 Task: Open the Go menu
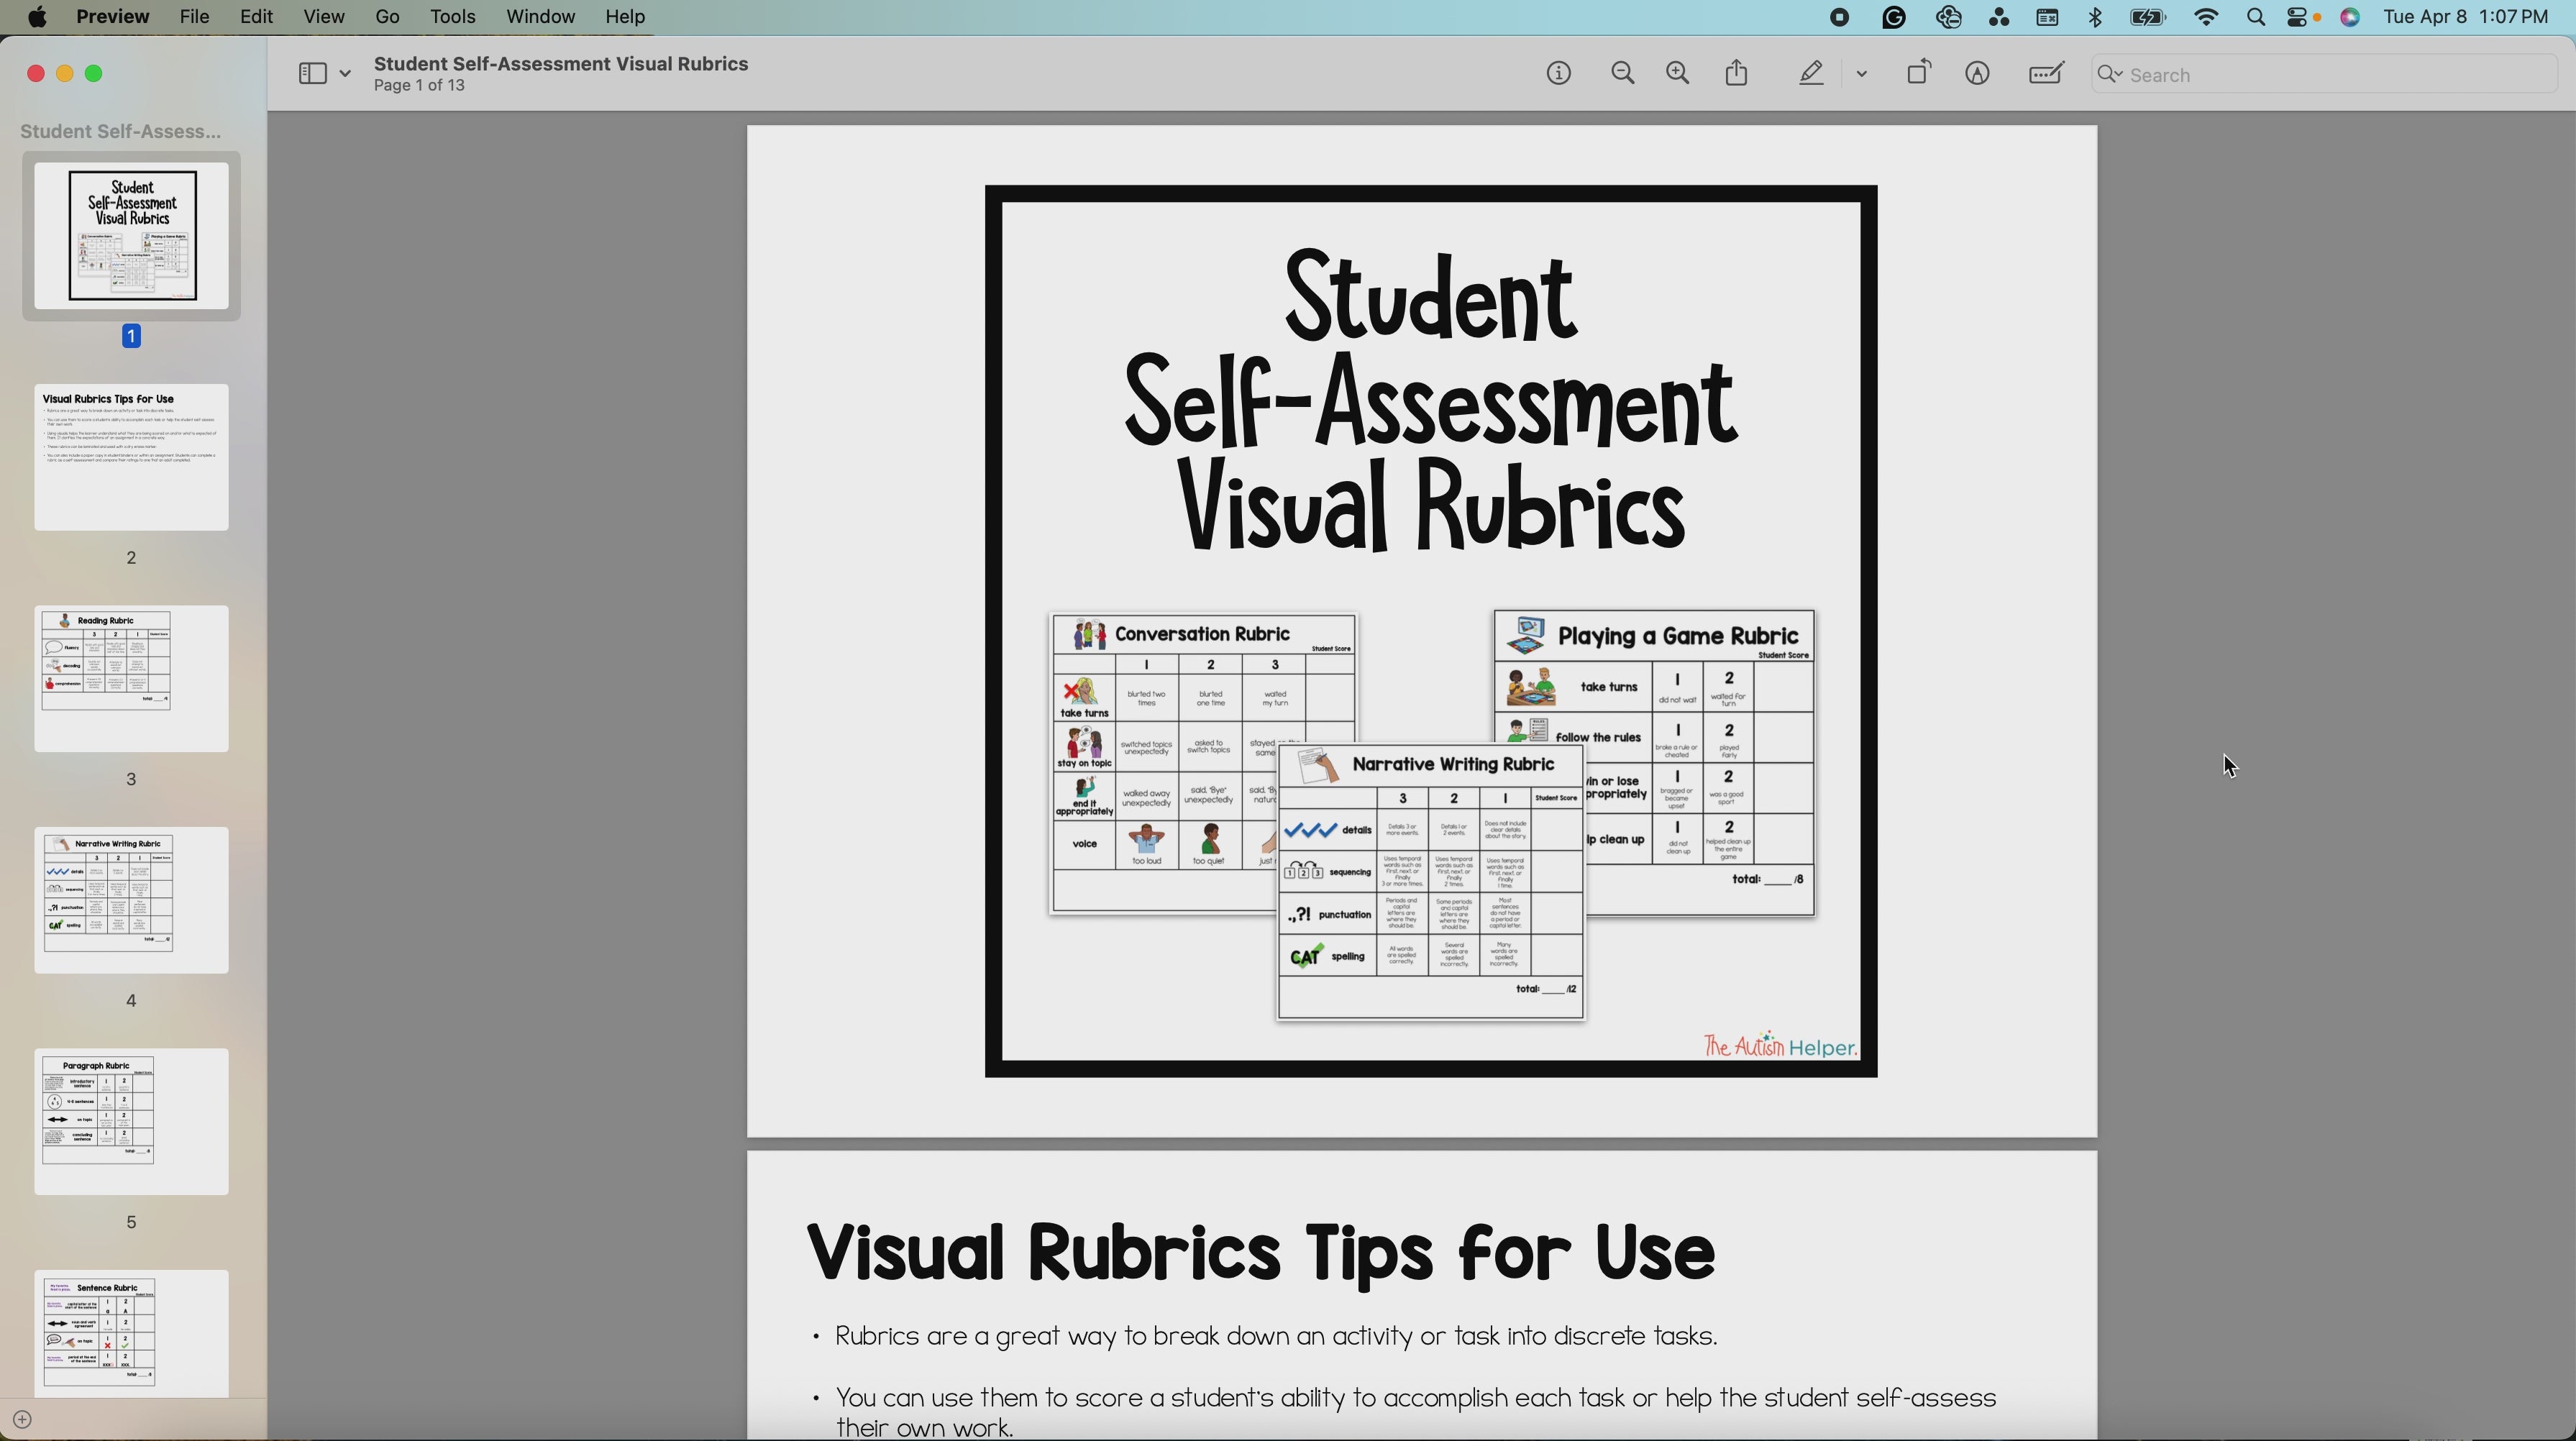pos(386,16)
